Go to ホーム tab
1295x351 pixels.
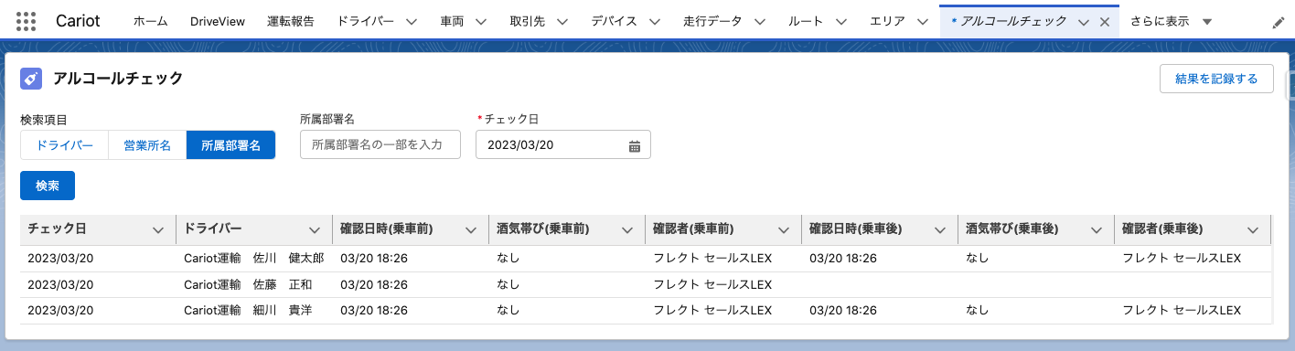pos(151,22)
